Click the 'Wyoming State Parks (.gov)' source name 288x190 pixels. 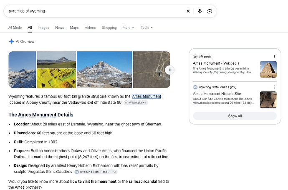[217, 87]
